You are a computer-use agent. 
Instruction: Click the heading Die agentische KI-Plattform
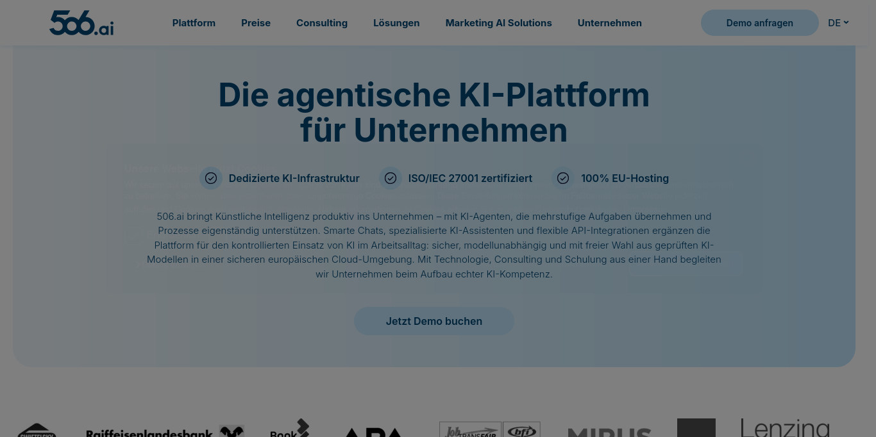point(434,112)
